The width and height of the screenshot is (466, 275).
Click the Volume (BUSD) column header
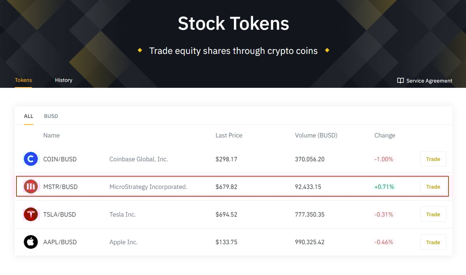(x=316, y=135)
